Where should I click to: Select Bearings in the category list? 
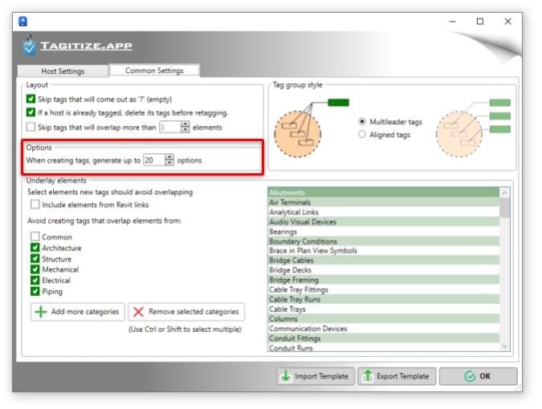(x=384, y=232)
